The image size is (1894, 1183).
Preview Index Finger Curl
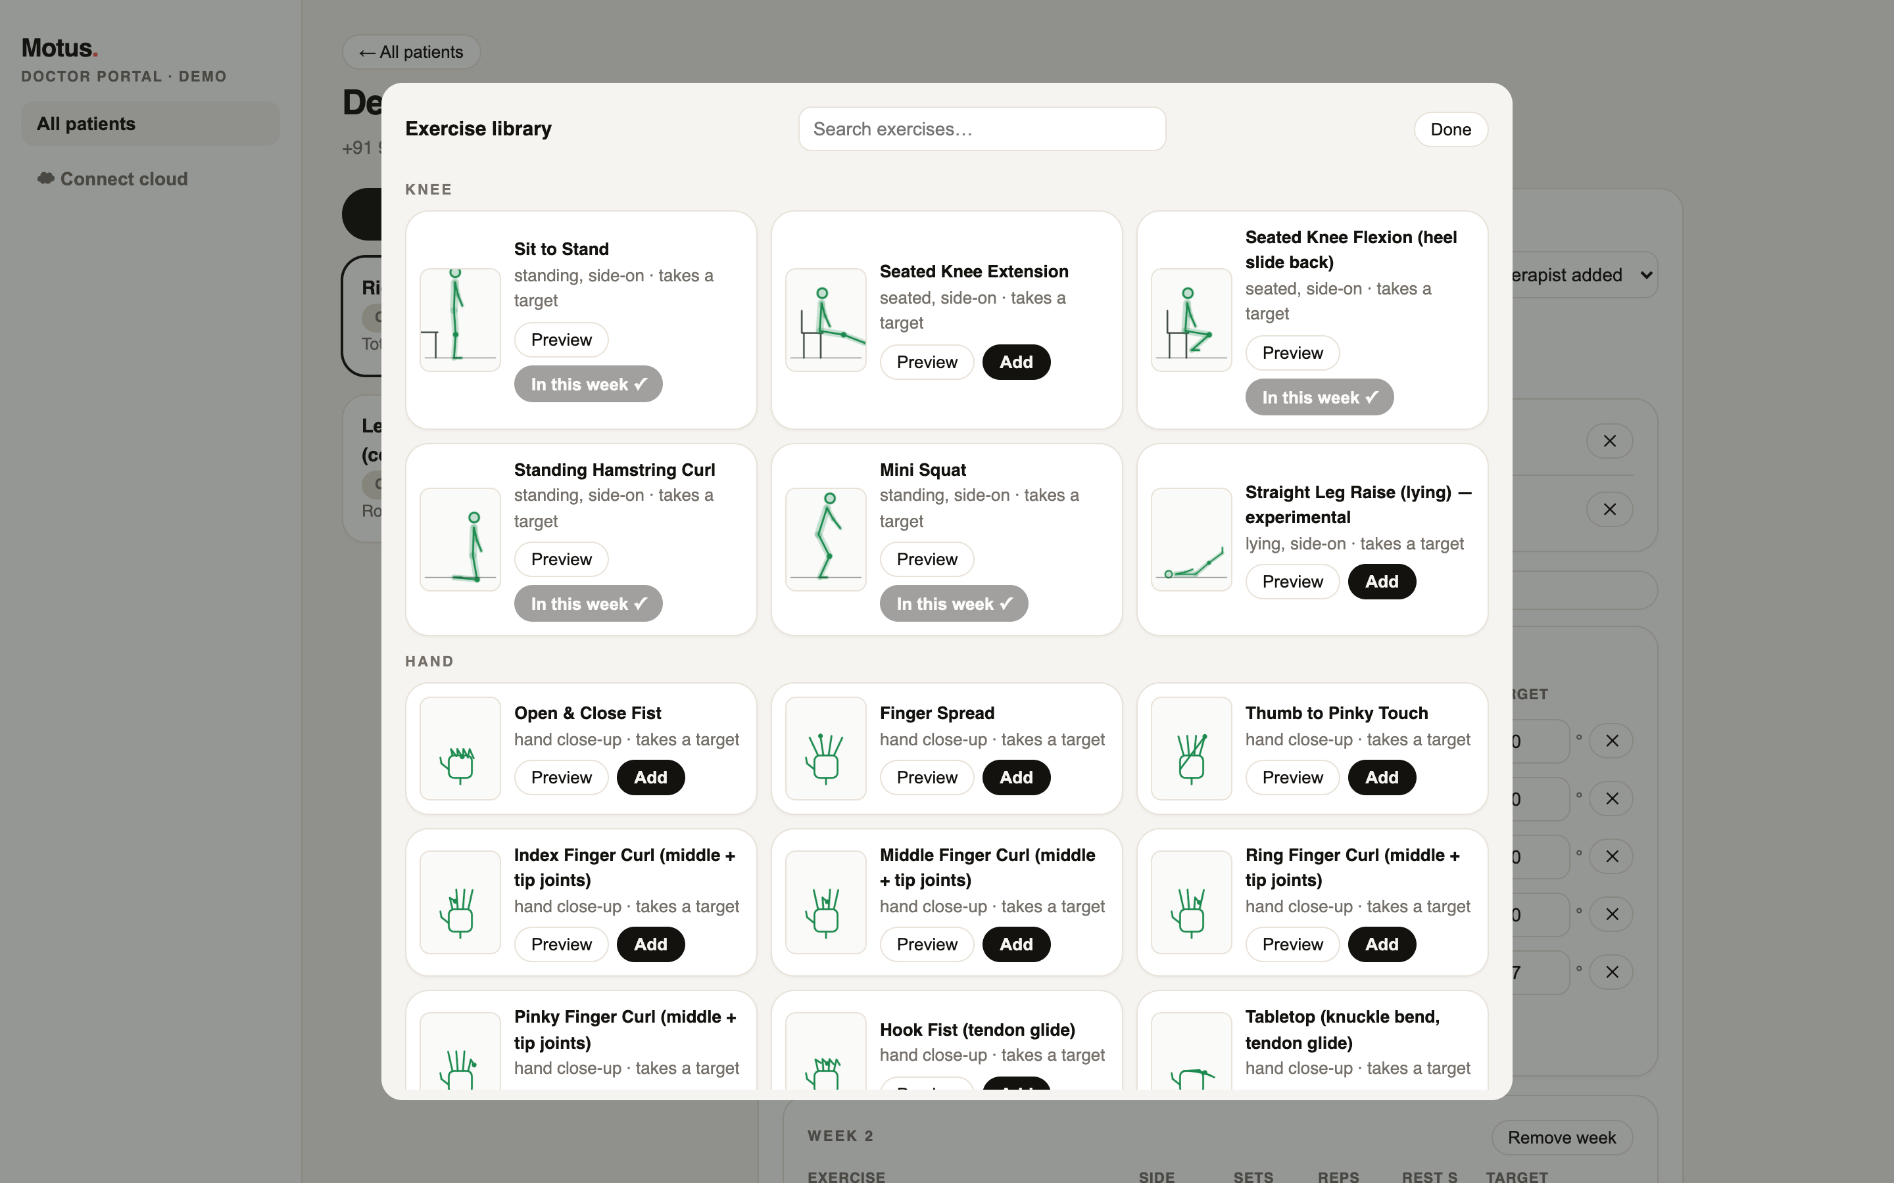click(561, 944)
